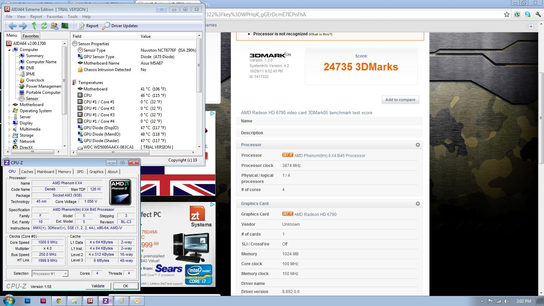This screenshot has width=544, height=306.
Task: Go back using AIDA64 back arrow
Action: coord(13,26)
